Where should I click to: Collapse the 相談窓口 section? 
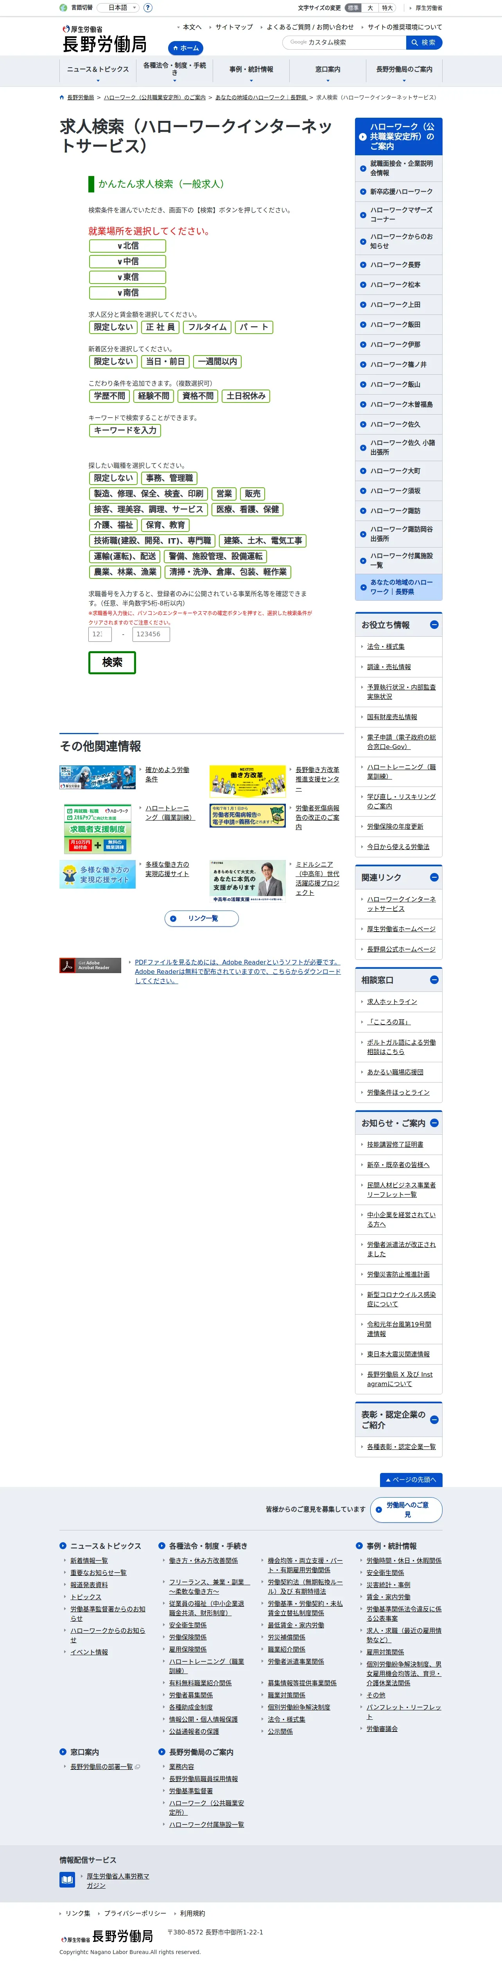[x=434, y=980]
